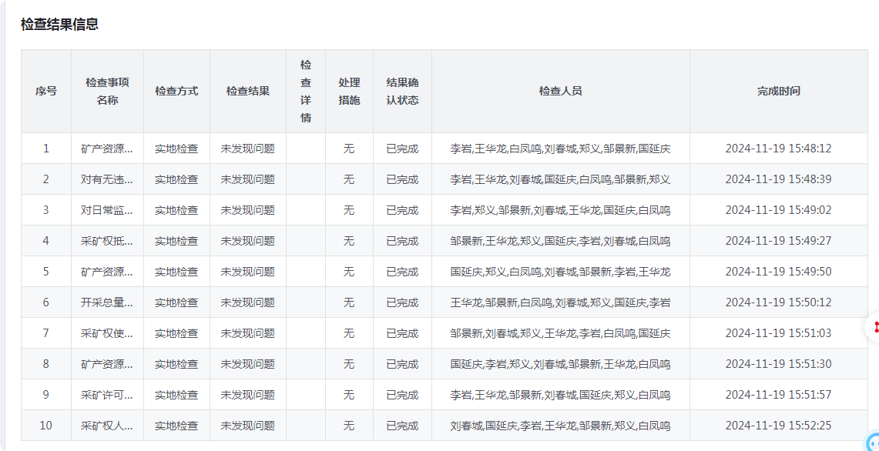
Task: Click inspectors list starting with 王华龙
Action: click(561, 302)
